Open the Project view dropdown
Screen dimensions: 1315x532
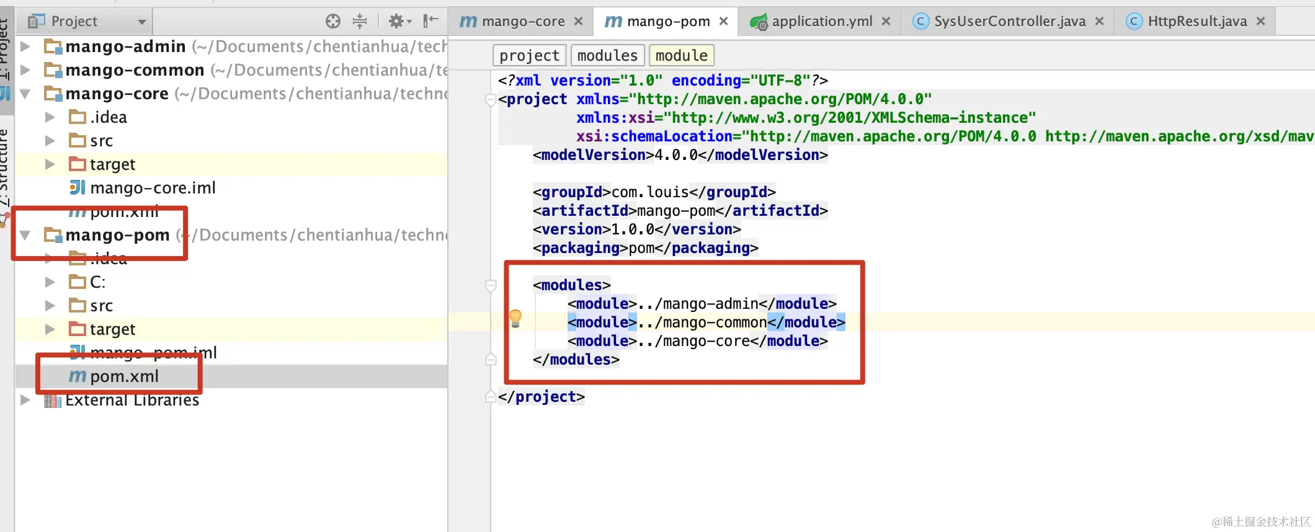point(142,22)
